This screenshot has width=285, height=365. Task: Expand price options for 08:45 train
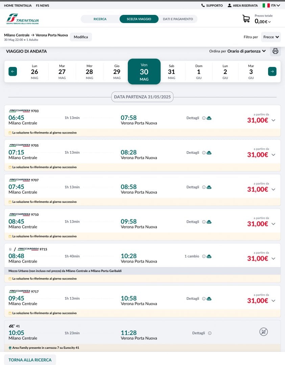274,224
